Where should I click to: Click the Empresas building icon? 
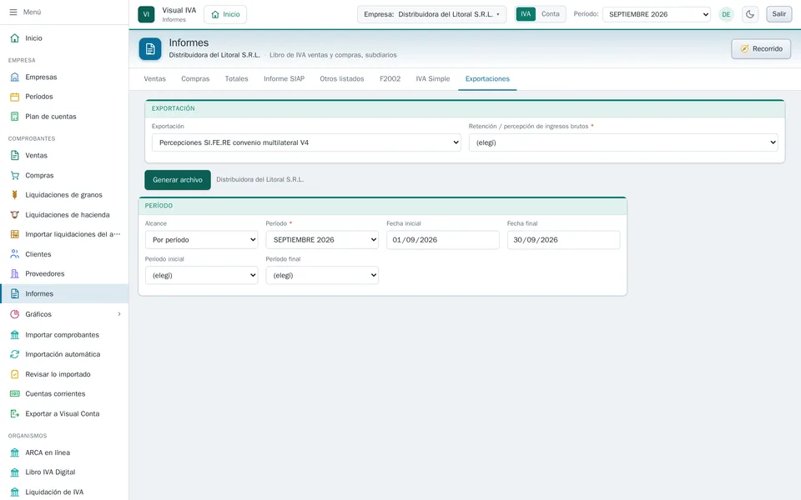(15, 77)
